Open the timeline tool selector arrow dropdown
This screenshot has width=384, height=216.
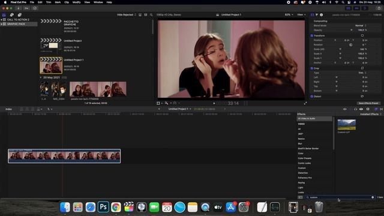(x=50, y=109)
